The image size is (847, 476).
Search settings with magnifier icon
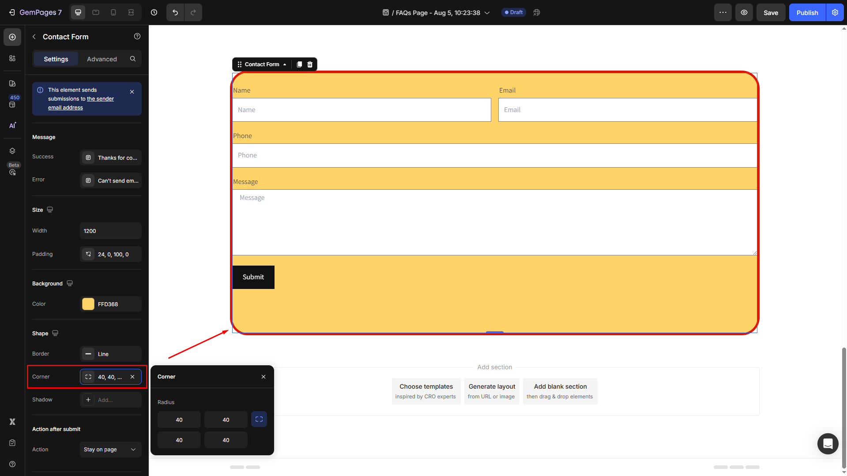coord(133,59)
